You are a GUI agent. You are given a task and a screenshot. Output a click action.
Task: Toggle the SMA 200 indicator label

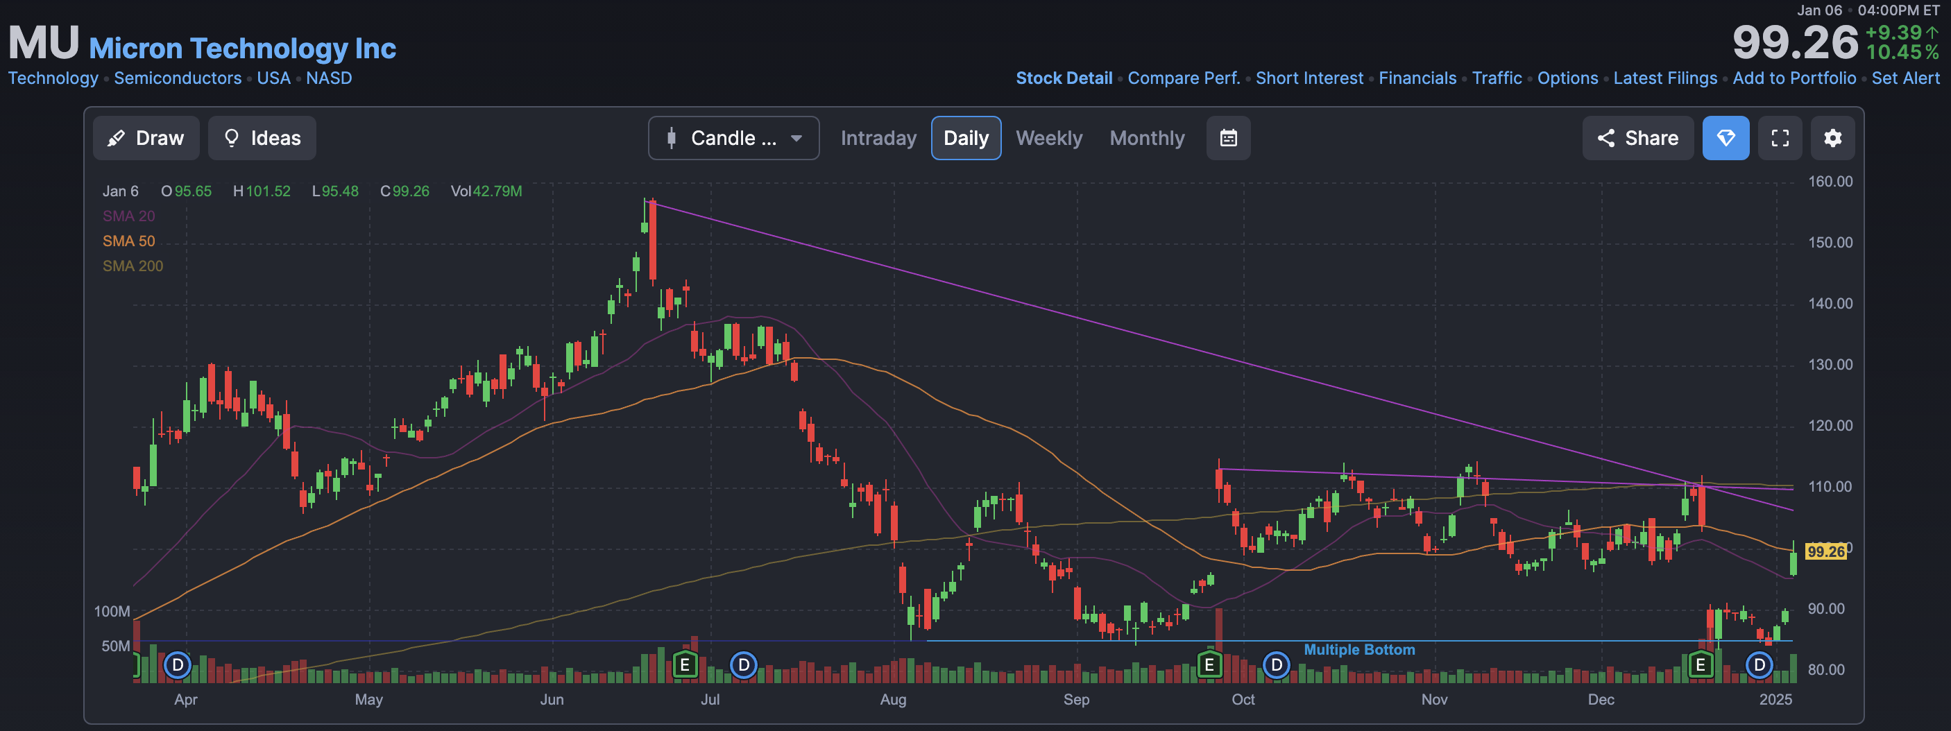click(133, 266)
